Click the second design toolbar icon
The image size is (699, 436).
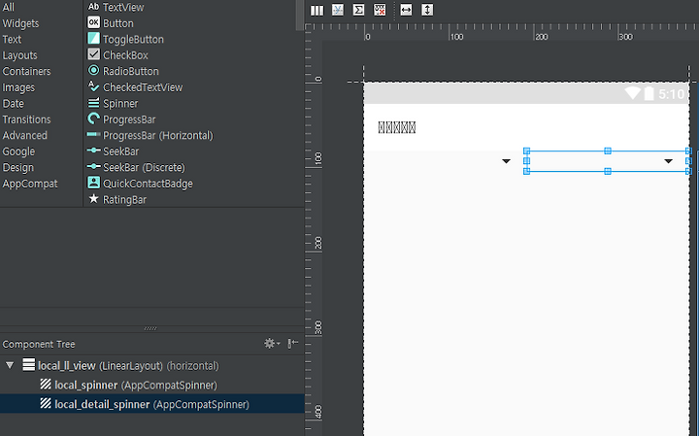[338, 10]
